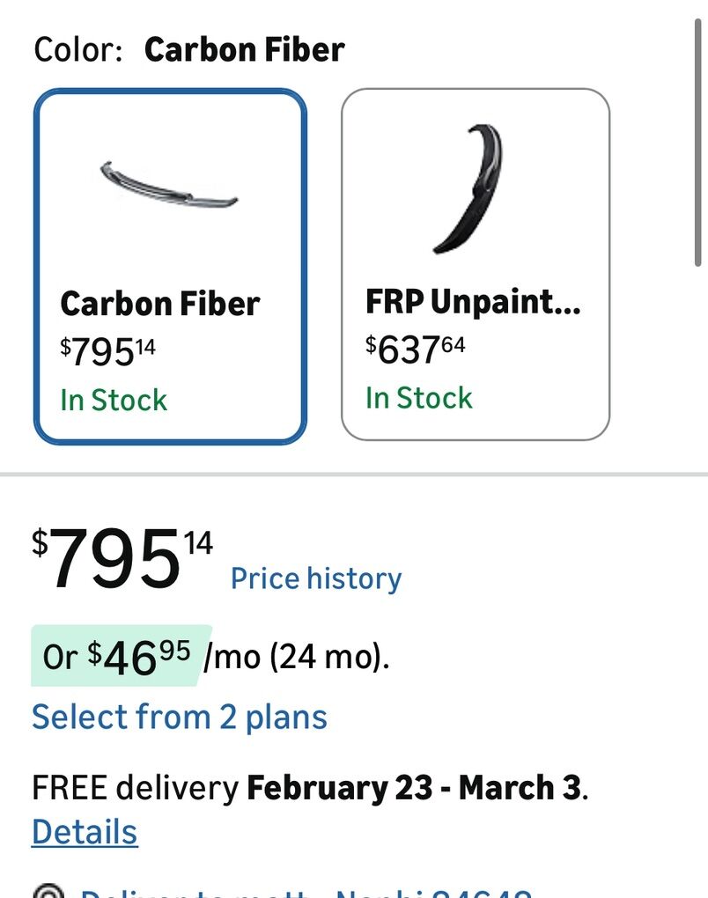Select the FRP Unpainted color option card
Screen dimensions: 708x898
[475, 264]
